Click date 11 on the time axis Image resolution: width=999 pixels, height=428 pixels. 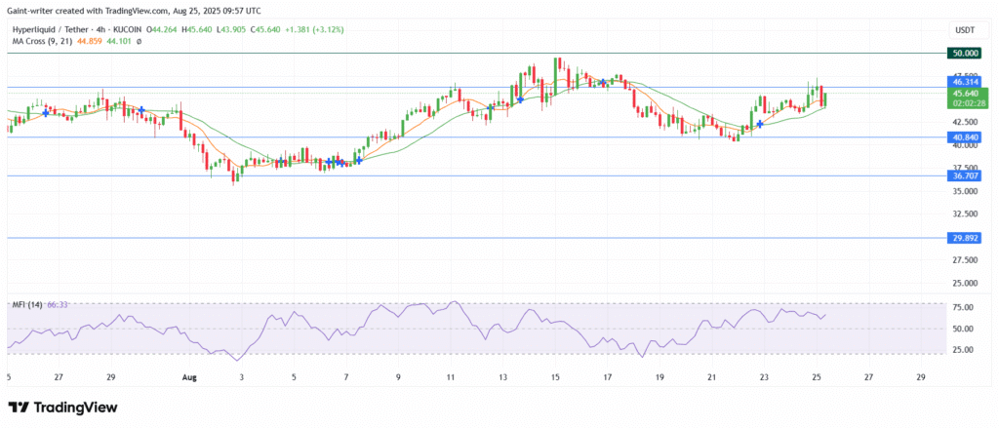pyautogui.click(x=451, y=377)
